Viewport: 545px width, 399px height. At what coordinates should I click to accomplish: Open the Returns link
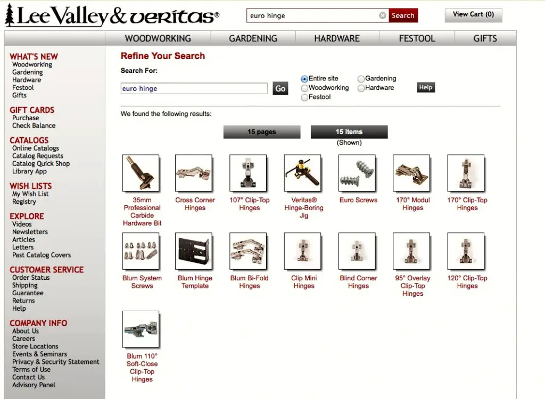coord(23,301)
